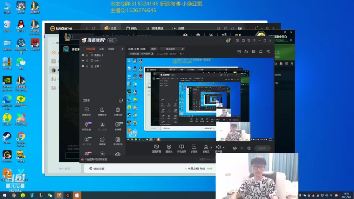Image resolution: width=354 pixels, height=199 pixels.
Task: Switch to WeGame 主页 tab
Action: point(111,28)
